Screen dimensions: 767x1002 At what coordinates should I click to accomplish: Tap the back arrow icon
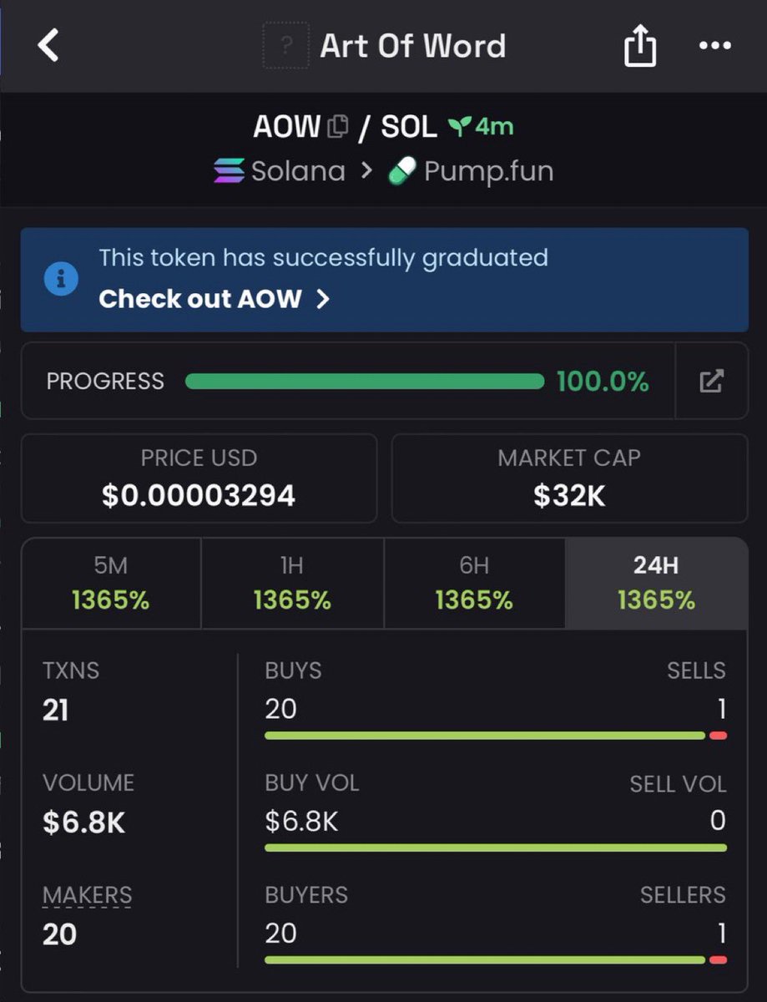click(49, 45)
